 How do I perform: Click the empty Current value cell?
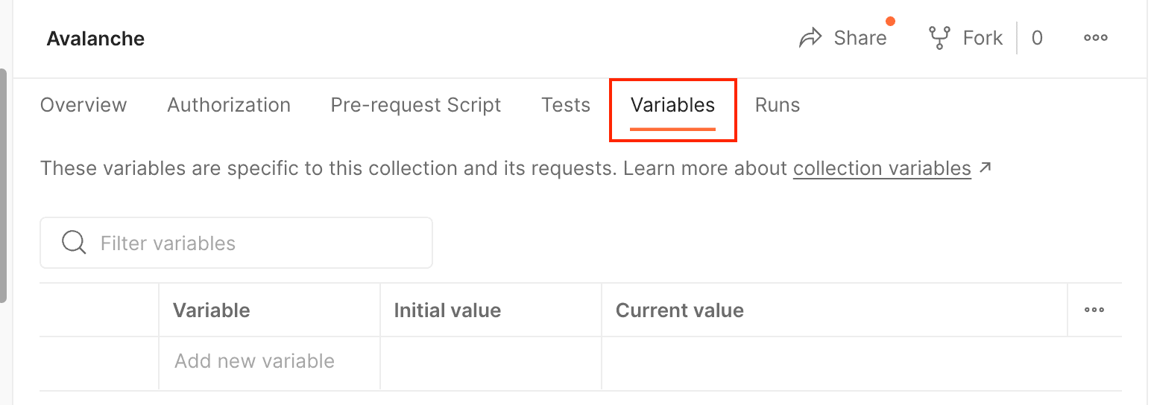tap(833, 362)
